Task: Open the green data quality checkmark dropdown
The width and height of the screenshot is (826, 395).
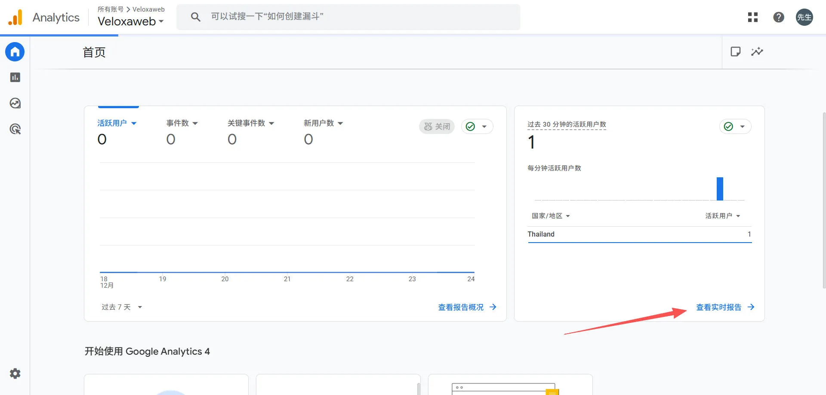Action: 478,126
